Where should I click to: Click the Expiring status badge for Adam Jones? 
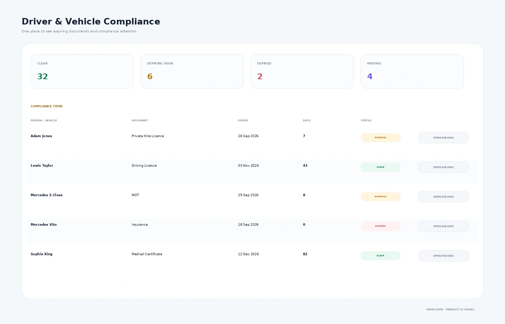click(x=381, y=138)
